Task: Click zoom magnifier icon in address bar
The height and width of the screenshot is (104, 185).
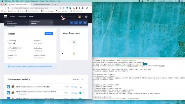Action: [60, 8]
